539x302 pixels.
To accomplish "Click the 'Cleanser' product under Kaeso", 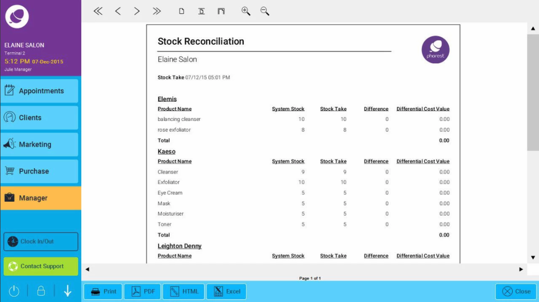I will 168,172.
